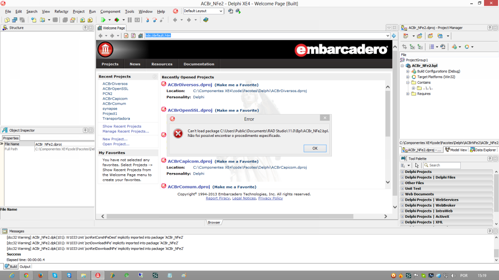
Task: Expand Target Platforms (Win32) node
Action: pyautogui.click(x=408, y=77)
